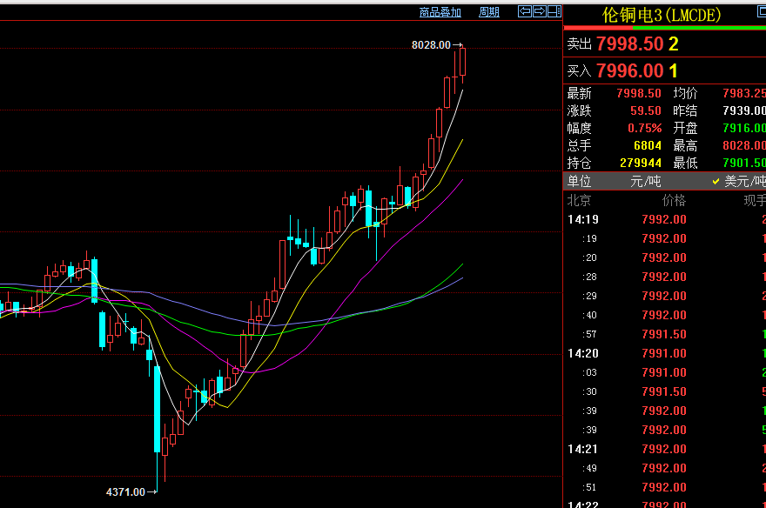Click the 卖出 price 7998.50
766x508 pixels.
pos(630,44)
